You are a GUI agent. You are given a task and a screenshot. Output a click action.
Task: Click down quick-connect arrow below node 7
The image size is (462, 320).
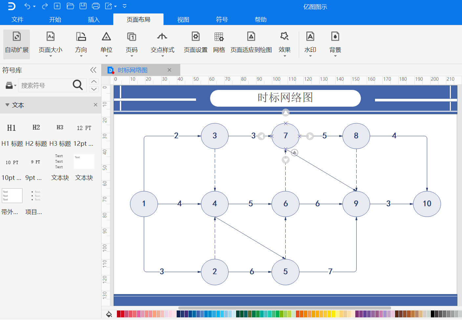(x=286, y=160)
